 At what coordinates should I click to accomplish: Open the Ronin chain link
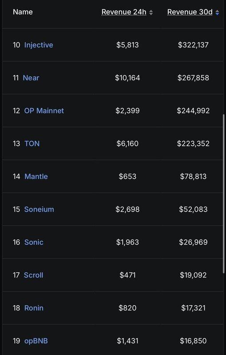[34, 308]
